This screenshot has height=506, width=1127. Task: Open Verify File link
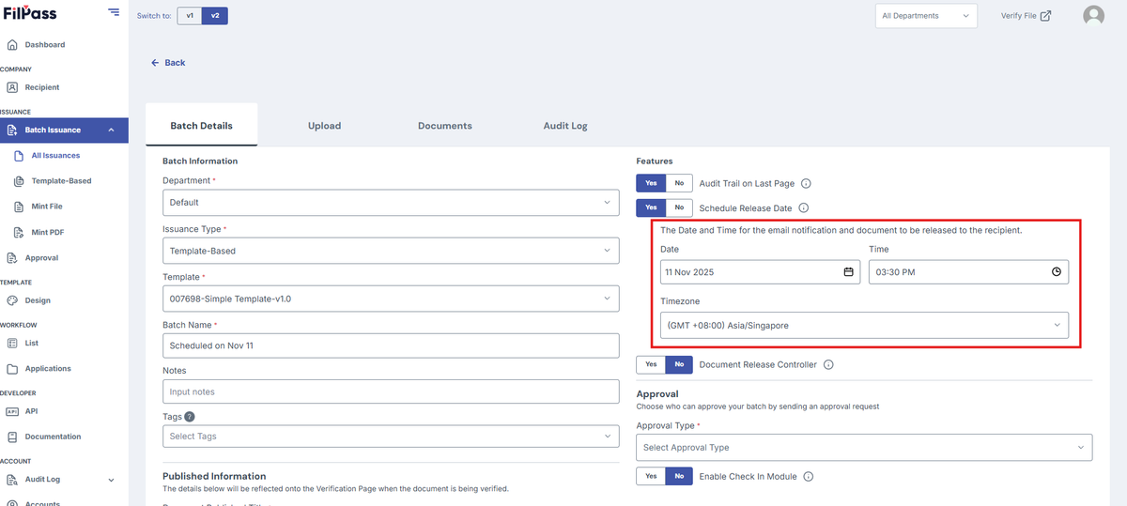point(1026,16)
